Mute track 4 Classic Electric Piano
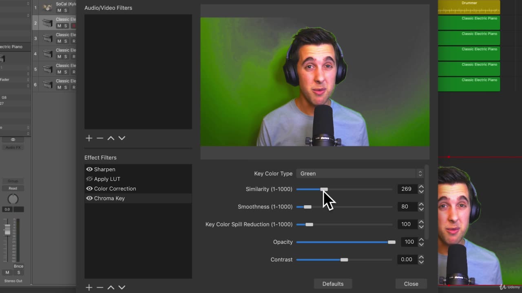This screenshot has height=293, width=522. pos(59,57)
